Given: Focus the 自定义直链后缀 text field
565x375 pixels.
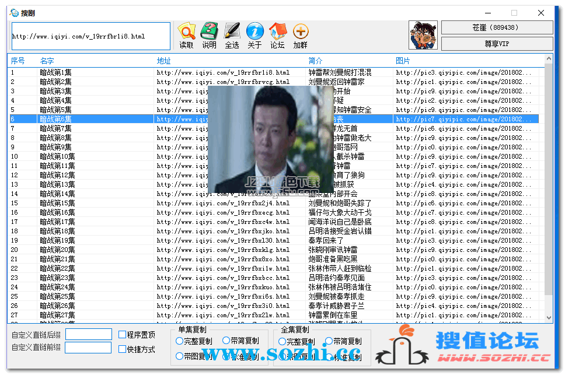Looking at the screenshot, I should (89, 334).
